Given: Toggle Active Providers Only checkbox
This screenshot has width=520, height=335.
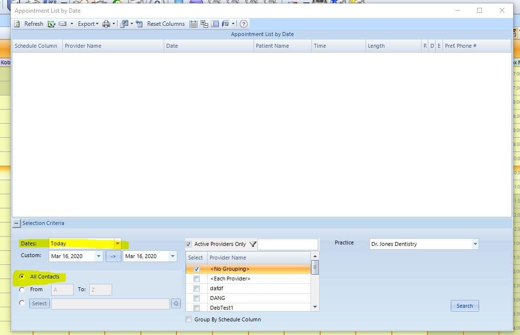Looking at the screenshot, I should [189, 244].
